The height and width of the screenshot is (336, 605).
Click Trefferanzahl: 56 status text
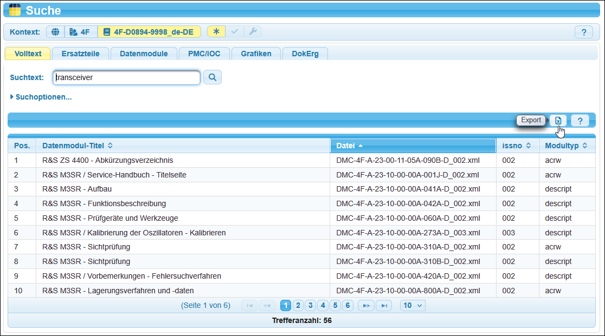point(302,321)
